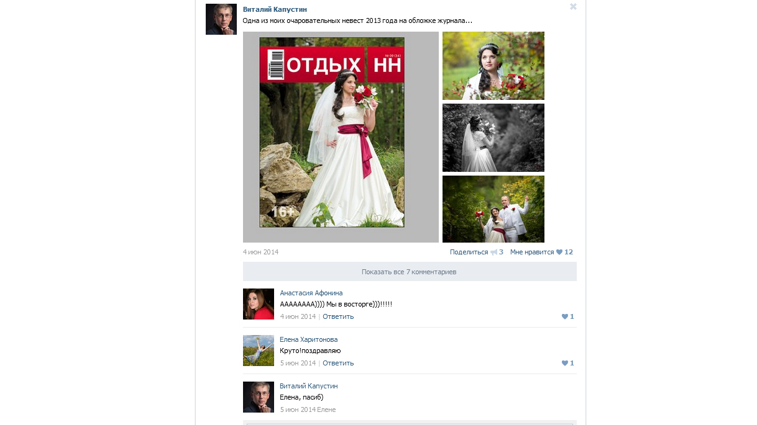Image resolution: width=757 pixels, height=425 pixels.
Task: Open the black-and-white bride photo
Action: [493, 138]
